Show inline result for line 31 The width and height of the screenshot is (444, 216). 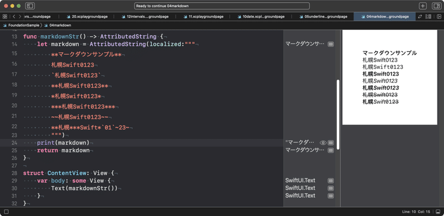330,195
